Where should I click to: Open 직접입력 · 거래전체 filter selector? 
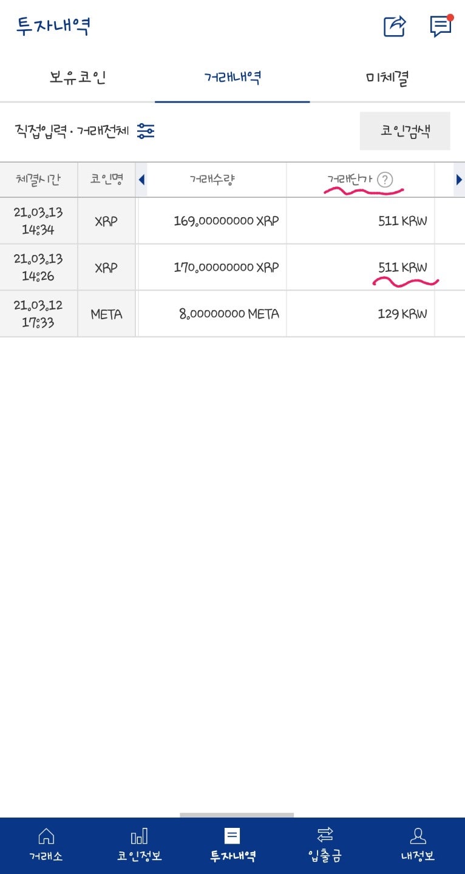click(x=72, y=131)
